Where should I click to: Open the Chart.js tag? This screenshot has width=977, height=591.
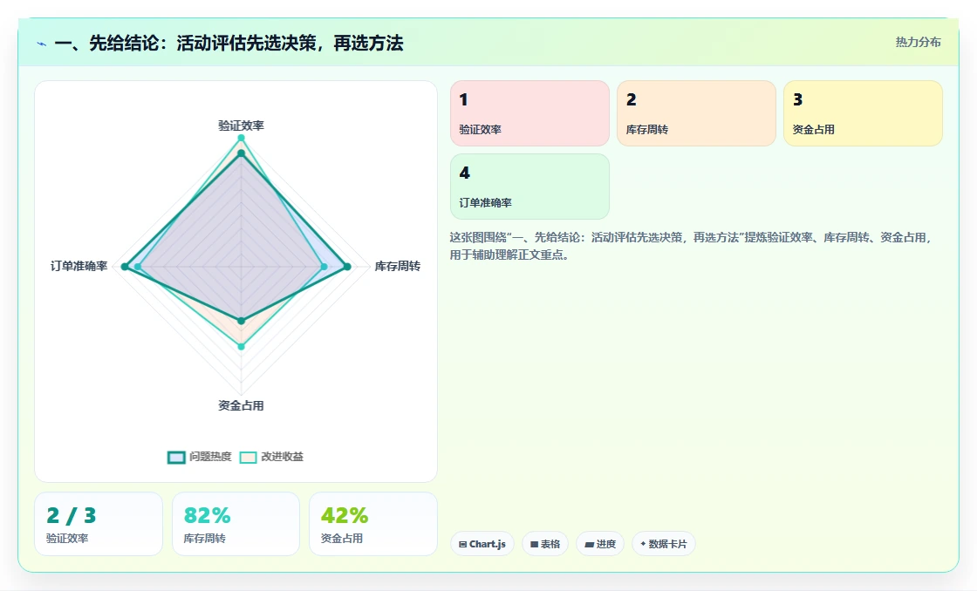tap(482, 544)
